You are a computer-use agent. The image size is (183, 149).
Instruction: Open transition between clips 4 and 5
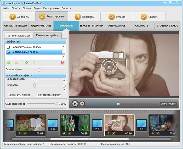tap(97, 125)
